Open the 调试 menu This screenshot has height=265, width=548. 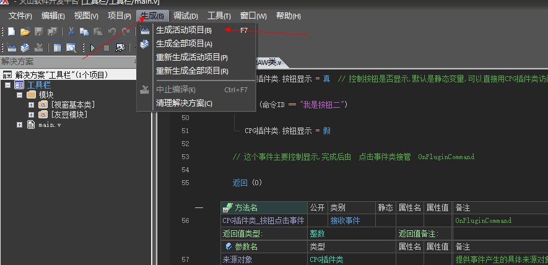point(185,15)
